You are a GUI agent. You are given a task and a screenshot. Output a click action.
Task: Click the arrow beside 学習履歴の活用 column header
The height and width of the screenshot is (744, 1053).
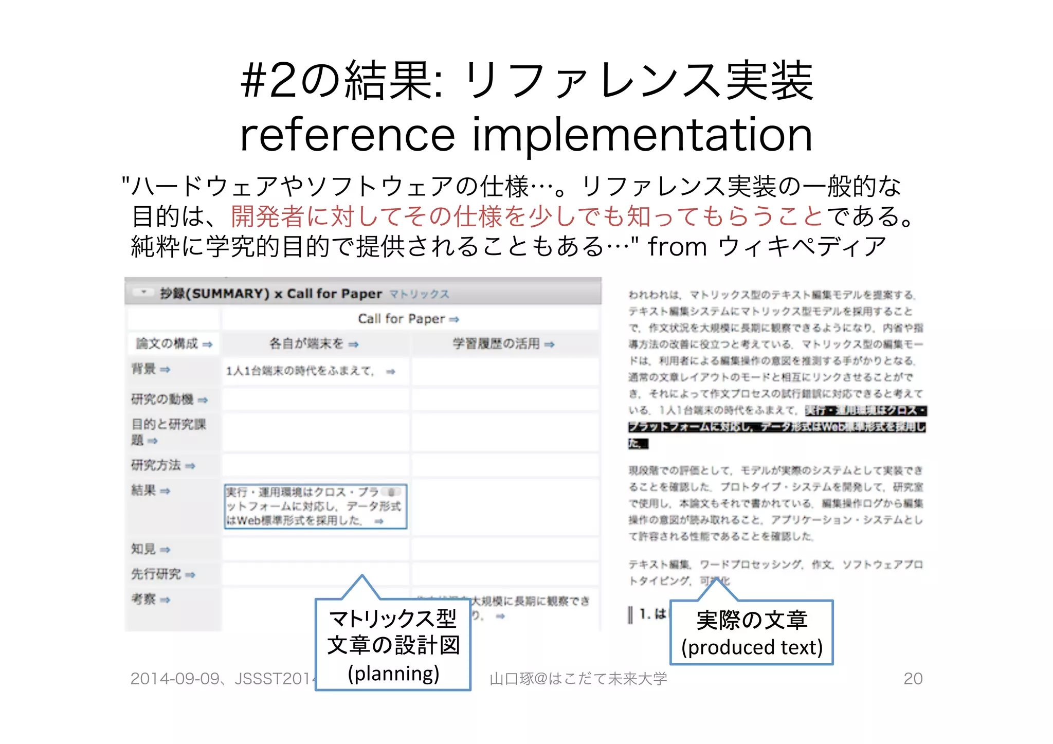(x=549, y=344)
